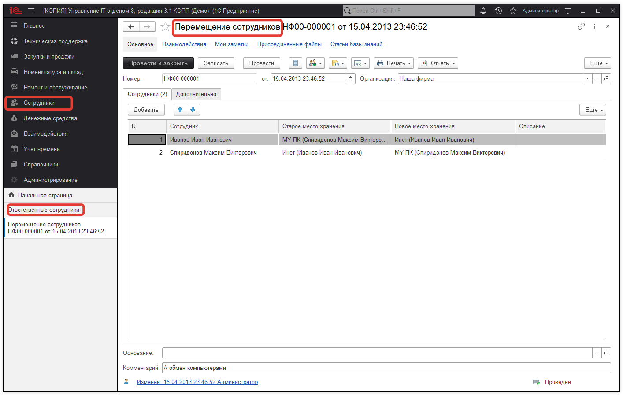Screen dimensions: 623x395
Task: Copy the document link icon
Action: 581,26
